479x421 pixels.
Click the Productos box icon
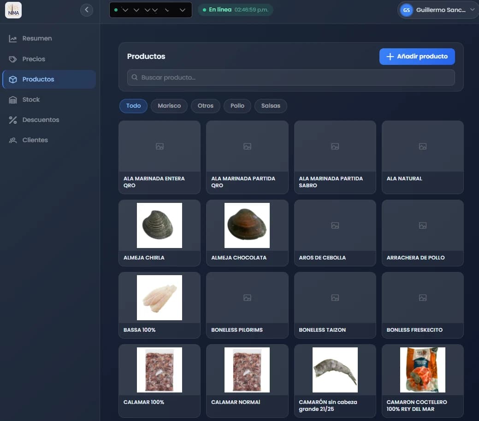pos(13,79)
